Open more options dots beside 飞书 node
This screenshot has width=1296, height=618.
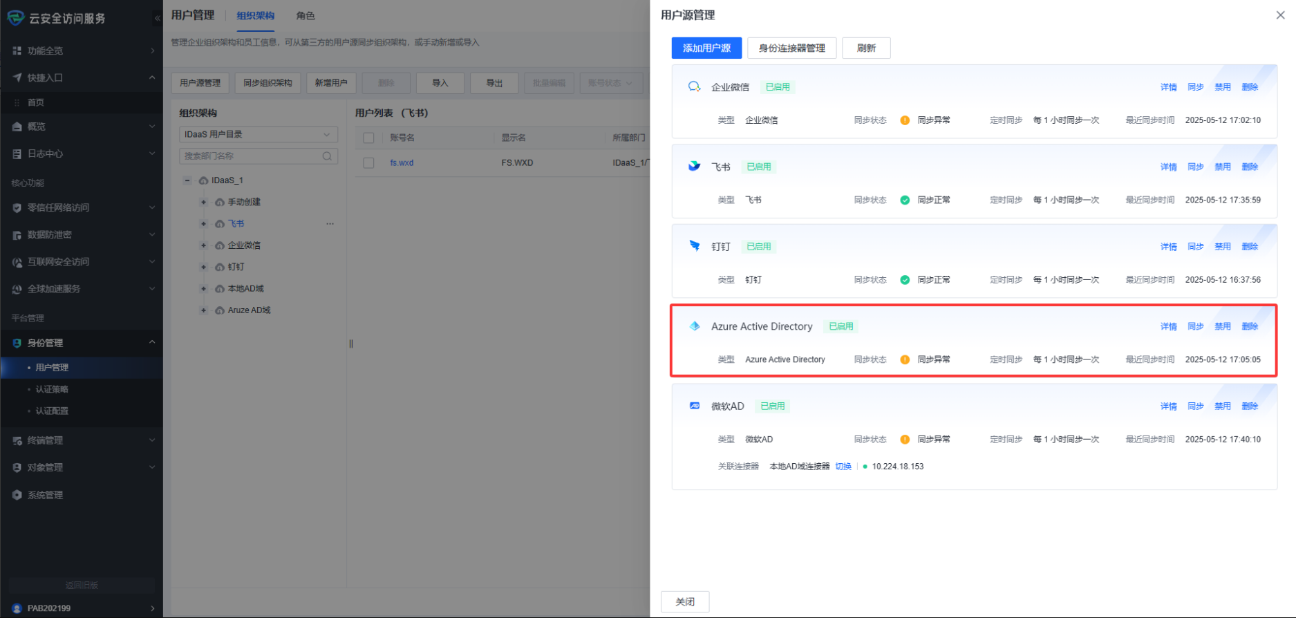[x=330, y=224]
